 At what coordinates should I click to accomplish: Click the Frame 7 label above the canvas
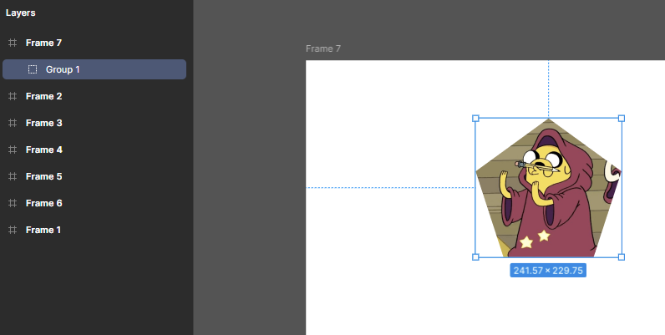(x=323, y=48)
